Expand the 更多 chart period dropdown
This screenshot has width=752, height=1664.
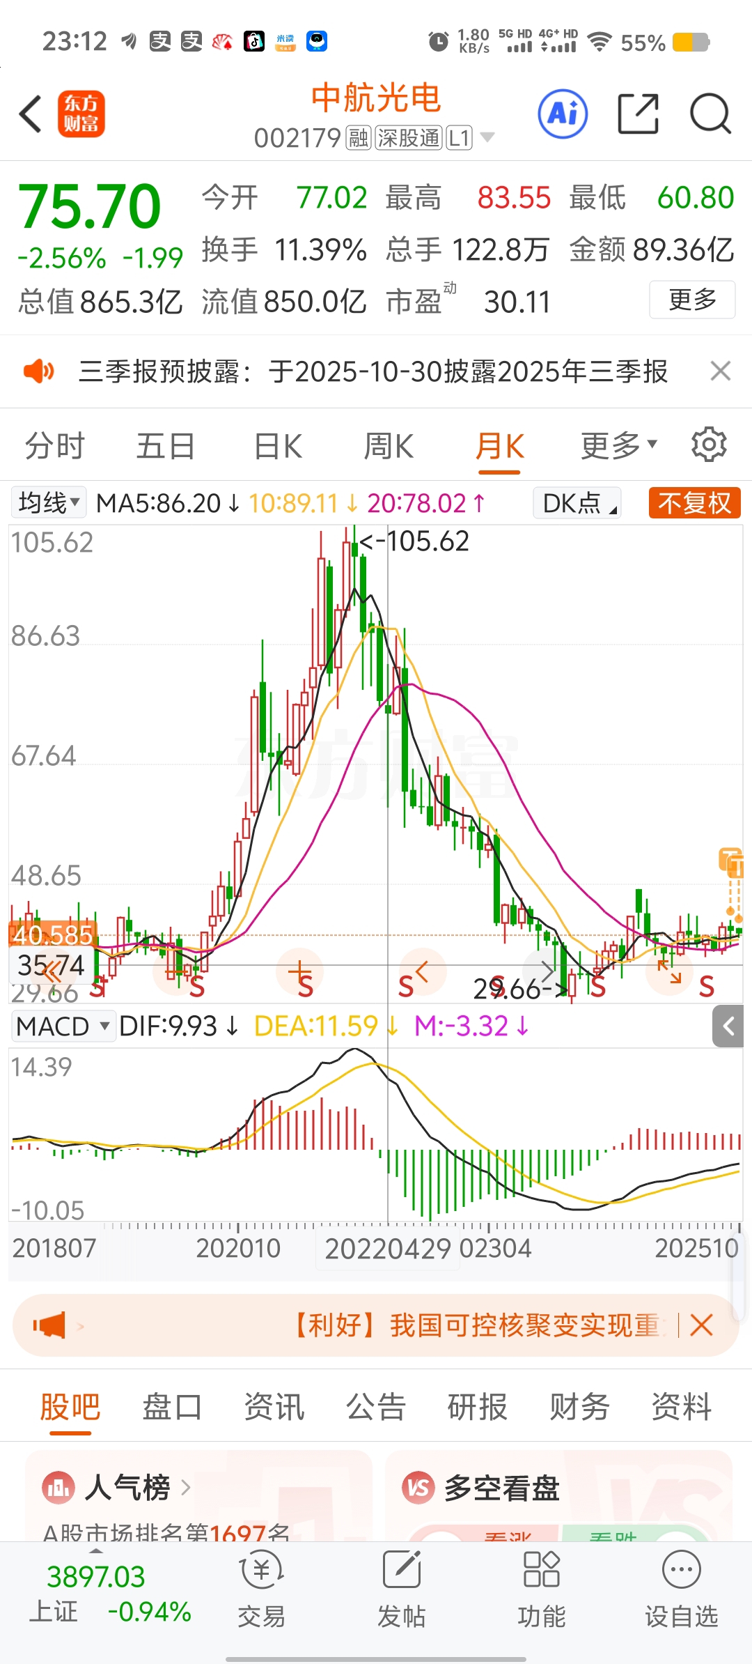tap(619, 445)
